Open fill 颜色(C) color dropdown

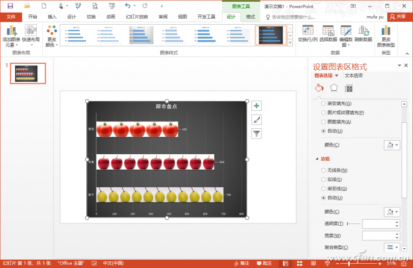pyautogui.click(x=392, y=145)
